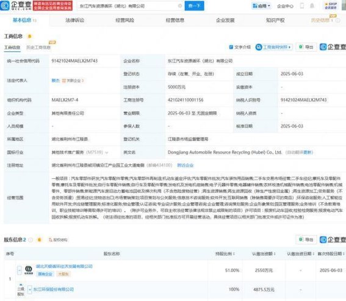This screenshot has width=346, height=301.
Task: Click the 查一下 search button
Action: tap(194, 5)
